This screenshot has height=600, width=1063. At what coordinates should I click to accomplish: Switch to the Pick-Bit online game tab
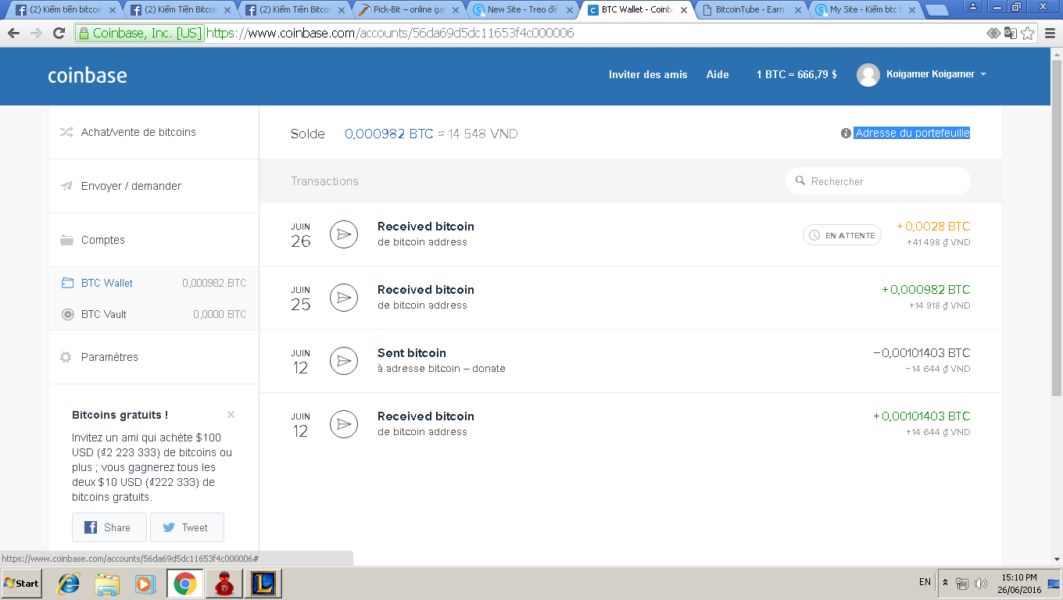coord(409,10)
